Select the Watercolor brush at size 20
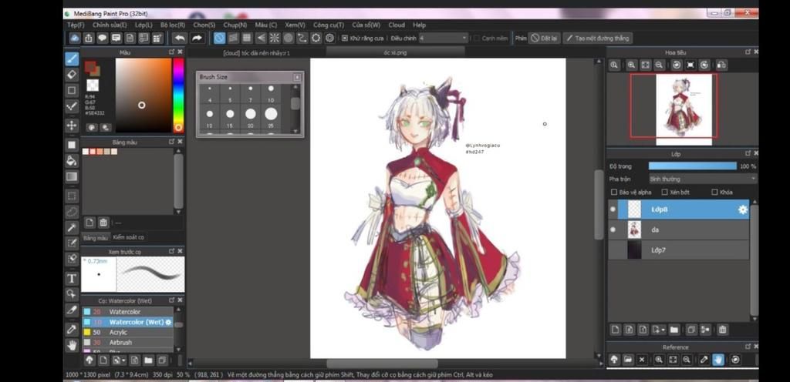The image size is (790, 382). tap(128, 312)
